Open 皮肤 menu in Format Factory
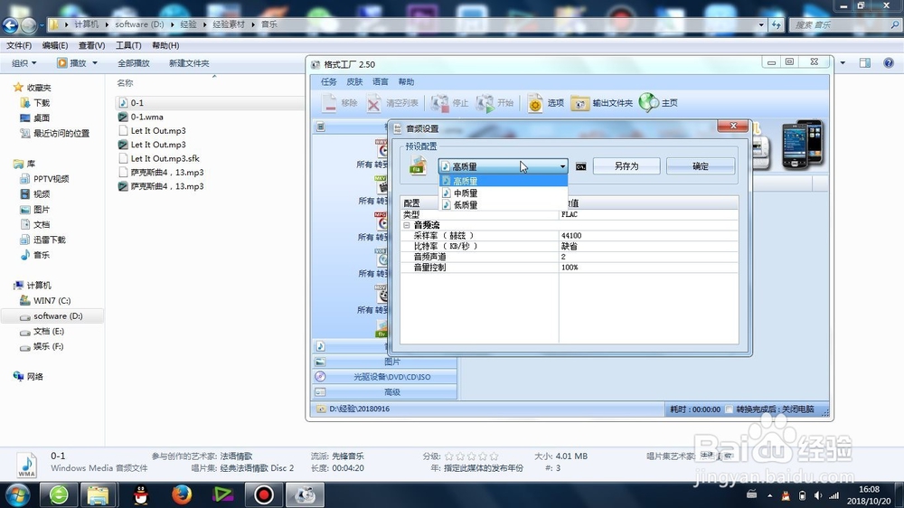This screenshot has width=904, height=508. 354,82
